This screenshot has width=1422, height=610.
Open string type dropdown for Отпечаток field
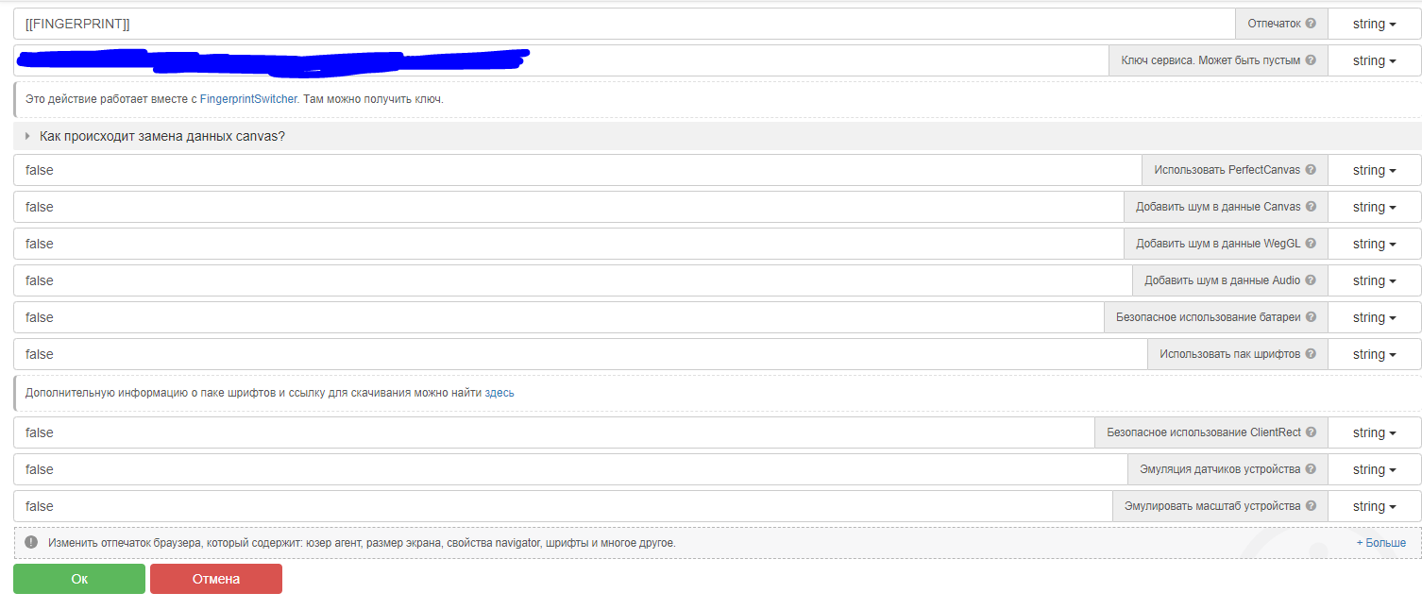pos(1374,24)
